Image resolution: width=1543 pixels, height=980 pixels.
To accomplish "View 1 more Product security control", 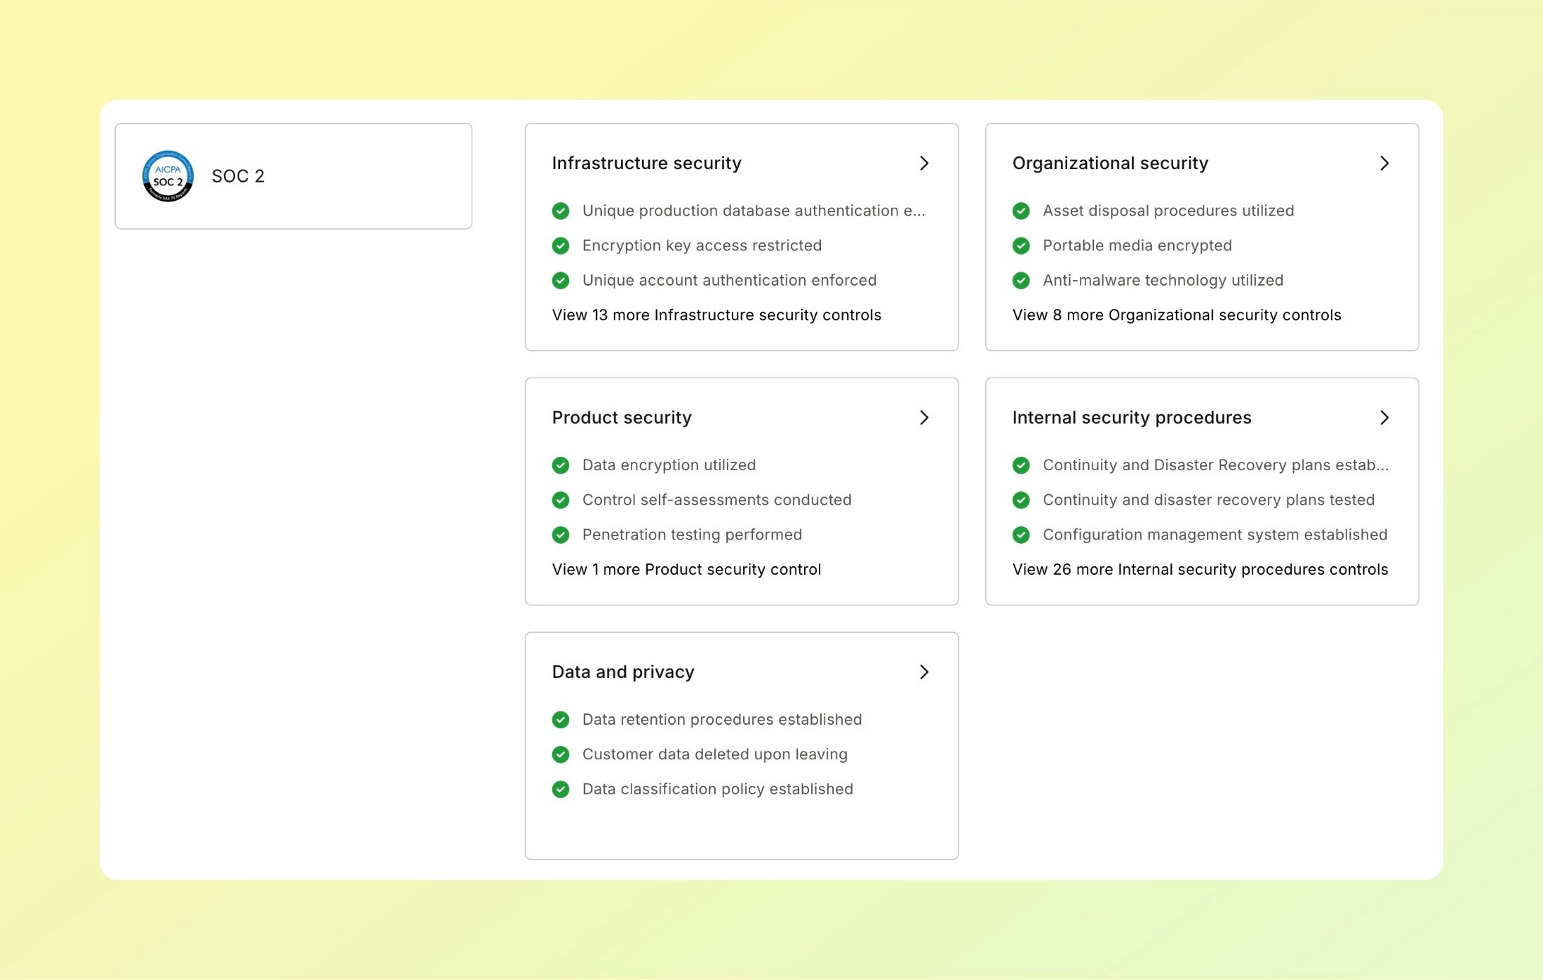I will [686, 569].
